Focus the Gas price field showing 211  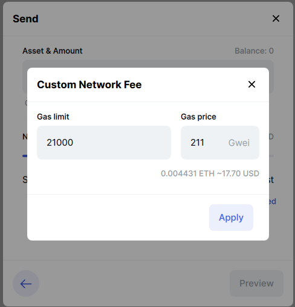tap(220, 143)
